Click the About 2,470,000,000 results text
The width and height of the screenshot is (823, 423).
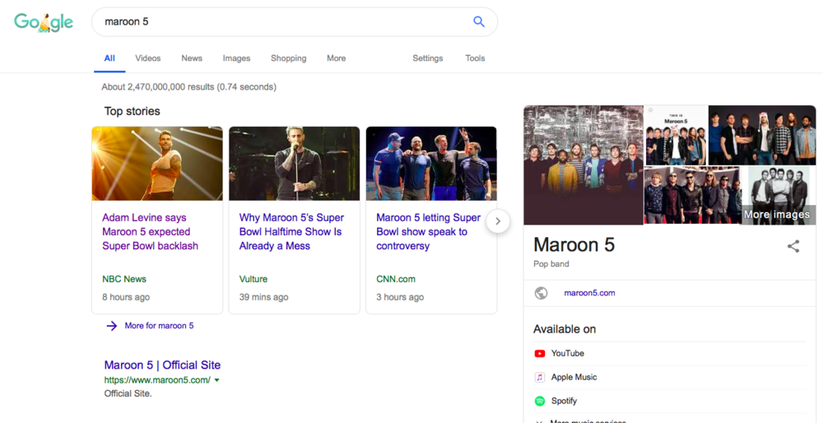pos(189,86)
